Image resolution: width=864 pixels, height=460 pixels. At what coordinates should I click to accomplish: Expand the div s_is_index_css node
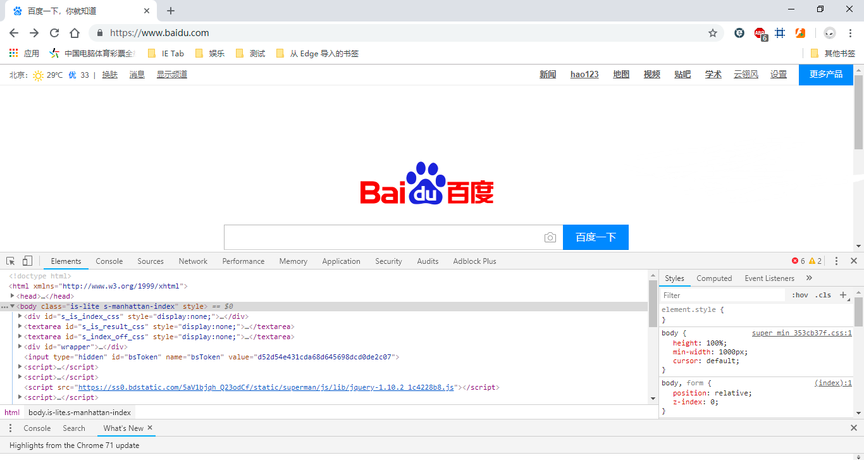20,316
